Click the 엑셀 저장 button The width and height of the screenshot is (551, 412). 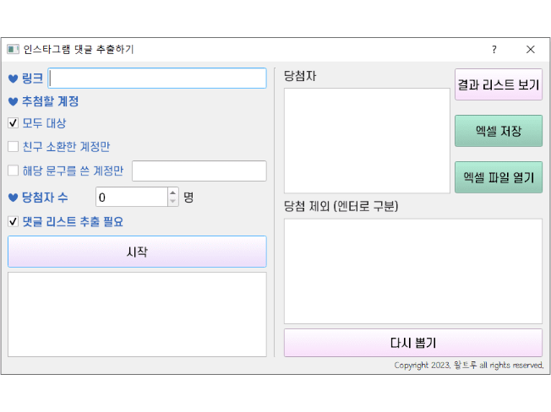[498, 131]
